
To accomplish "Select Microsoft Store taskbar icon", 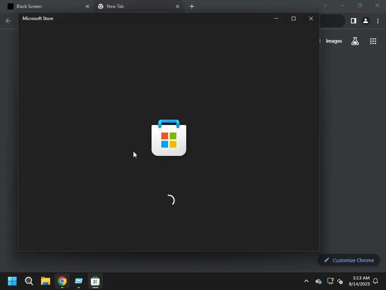I will 95,281.
